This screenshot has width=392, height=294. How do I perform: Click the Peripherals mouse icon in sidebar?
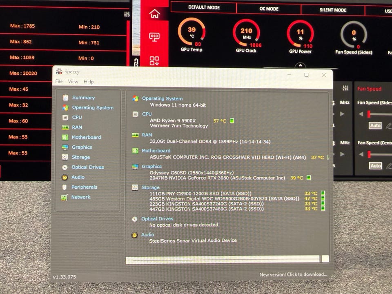[x=65, y=187]
